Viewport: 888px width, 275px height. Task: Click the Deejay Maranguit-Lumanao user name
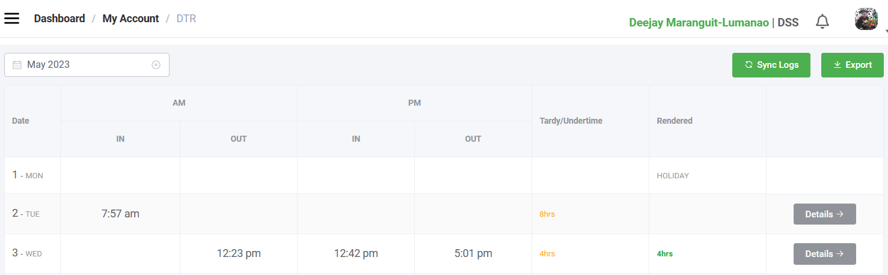click(699, 23)
